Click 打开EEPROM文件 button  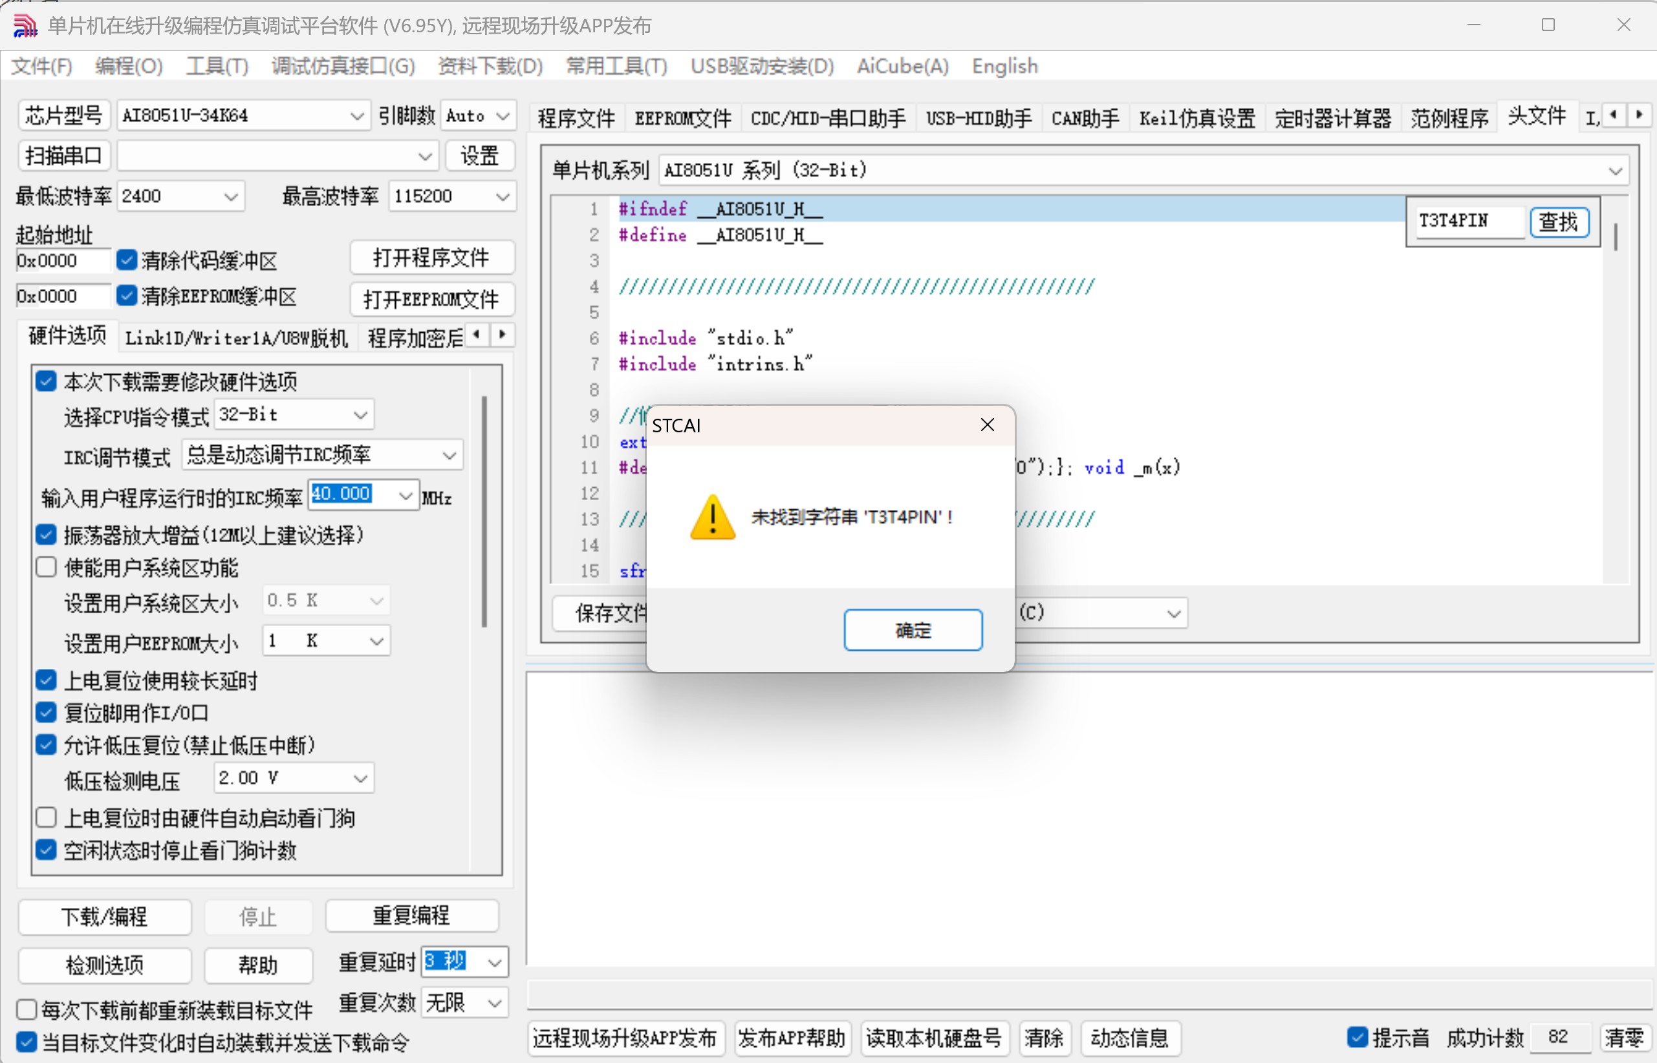pyautogui.click(x=431, y=299)
